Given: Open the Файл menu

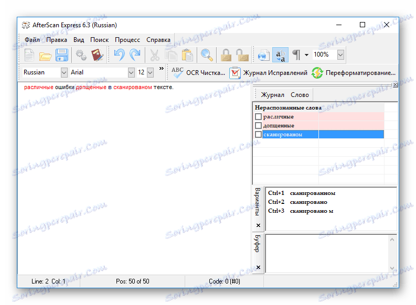Looking at the screenshot, I should [32, 40].
